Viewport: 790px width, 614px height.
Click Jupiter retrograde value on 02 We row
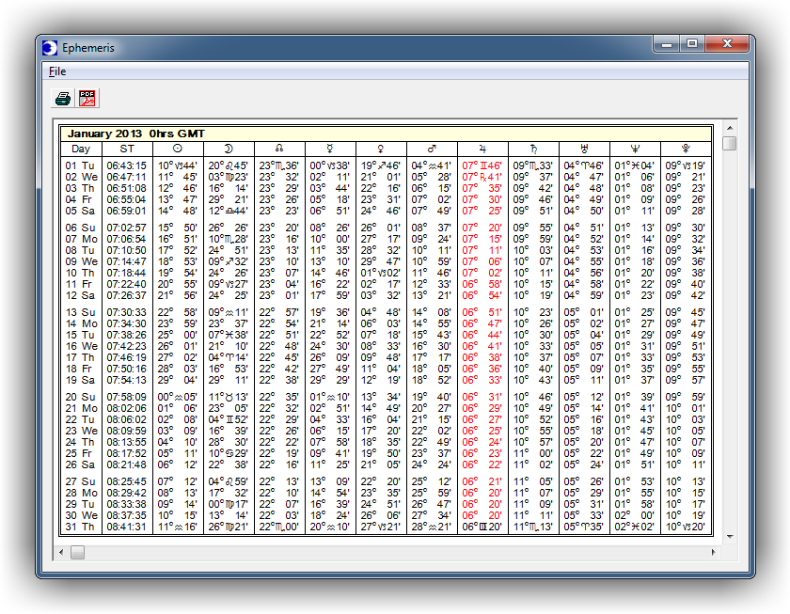tap(482, 178)
